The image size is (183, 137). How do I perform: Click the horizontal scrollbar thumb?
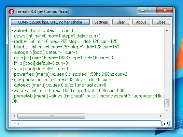pyautogui.click(x=51, y=116)
